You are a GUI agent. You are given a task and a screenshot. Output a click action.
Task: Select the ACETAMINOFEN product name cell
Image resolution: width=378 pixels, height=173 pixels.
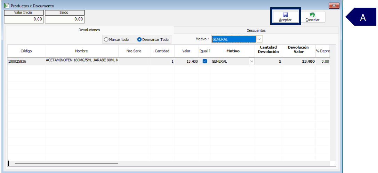click(82, 61)
